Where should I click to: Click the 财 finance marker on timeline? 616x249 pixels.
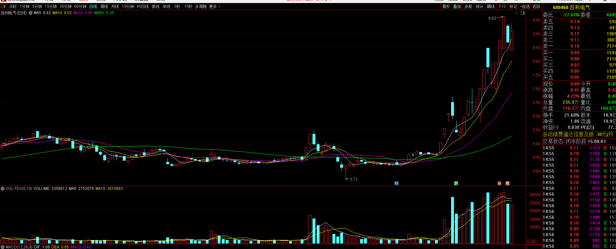pyautogui.click(x=396, y=183)
